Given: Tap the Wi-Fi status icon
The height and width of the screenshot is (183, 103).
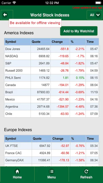Looking at the screenshot, I should [14, 3].
